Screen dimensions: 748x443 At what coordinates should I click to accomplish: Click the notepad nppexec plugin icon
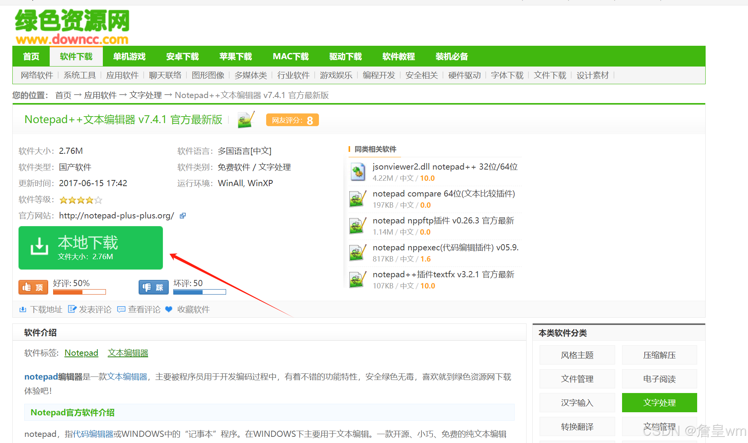[358, 253]
